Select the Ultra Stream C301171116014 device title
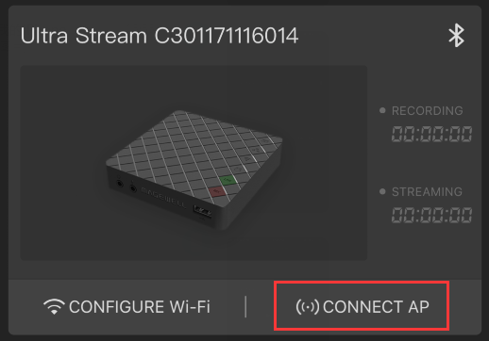This screenshot has height=341, width=489. (x=160, y=36)
